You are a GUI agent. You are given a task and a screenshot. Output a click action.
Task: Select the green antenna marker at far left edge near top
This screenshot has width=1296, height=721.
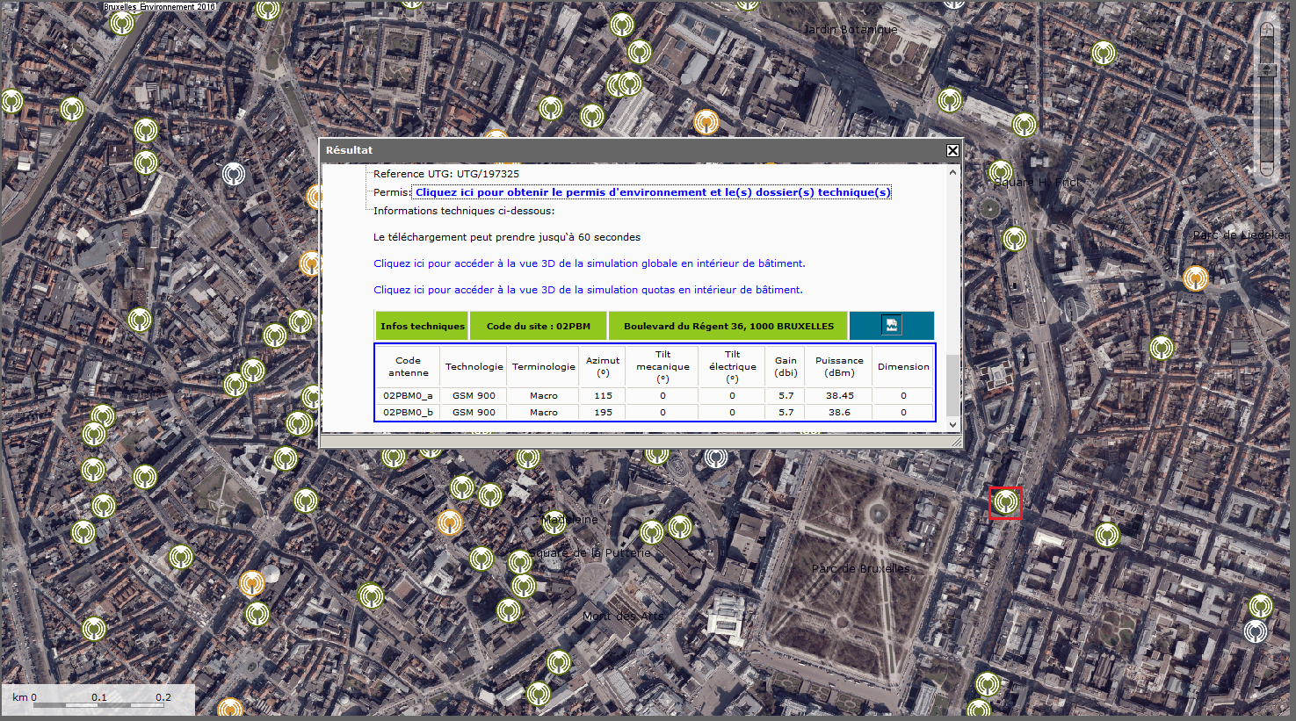coord(11,101)
